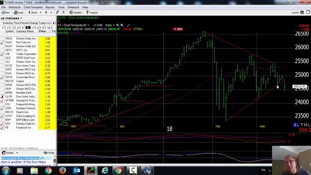Go forward with the right arrow
Screen dimensions: 311x175
46,13
